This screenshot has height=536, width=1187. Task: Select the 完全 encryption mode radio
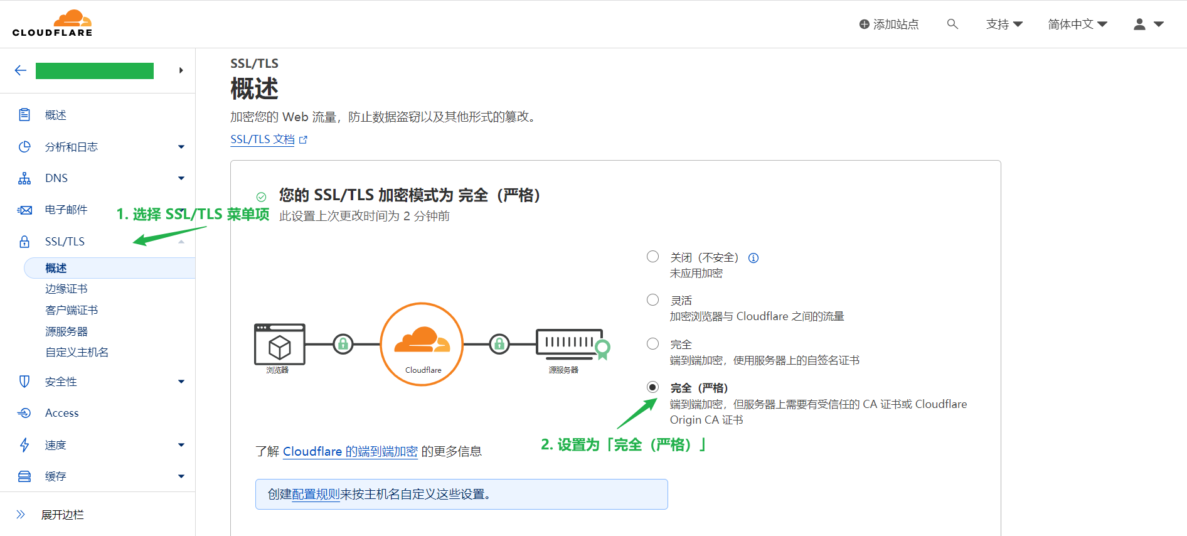[x=653, y=343]
